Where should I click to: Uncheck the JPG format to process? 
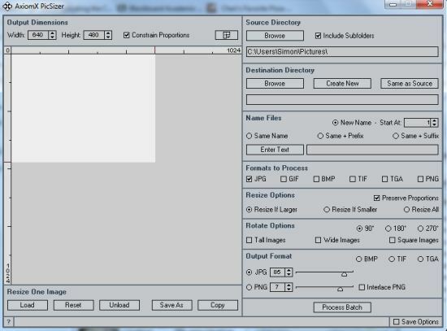(x=250, y=179)
